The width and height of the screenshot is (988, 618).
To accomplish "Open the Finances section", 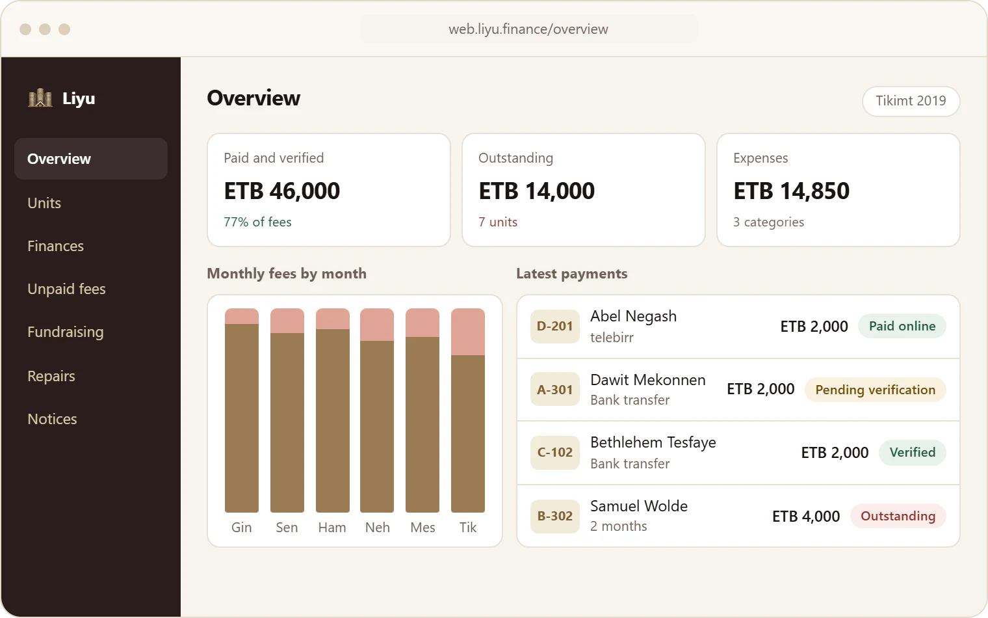I will point(55,246).
